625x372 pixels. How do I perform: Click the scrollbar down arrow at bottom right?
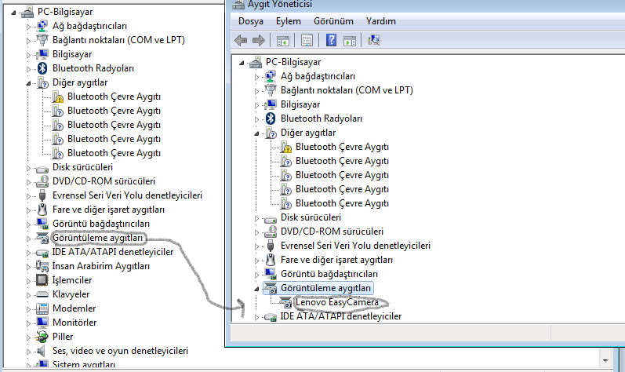point(605,360)
